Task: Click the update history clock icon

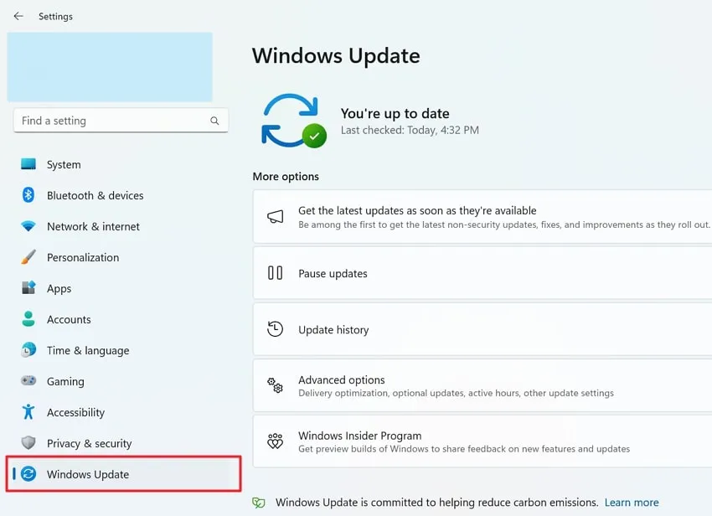Action: coord(276,329)
